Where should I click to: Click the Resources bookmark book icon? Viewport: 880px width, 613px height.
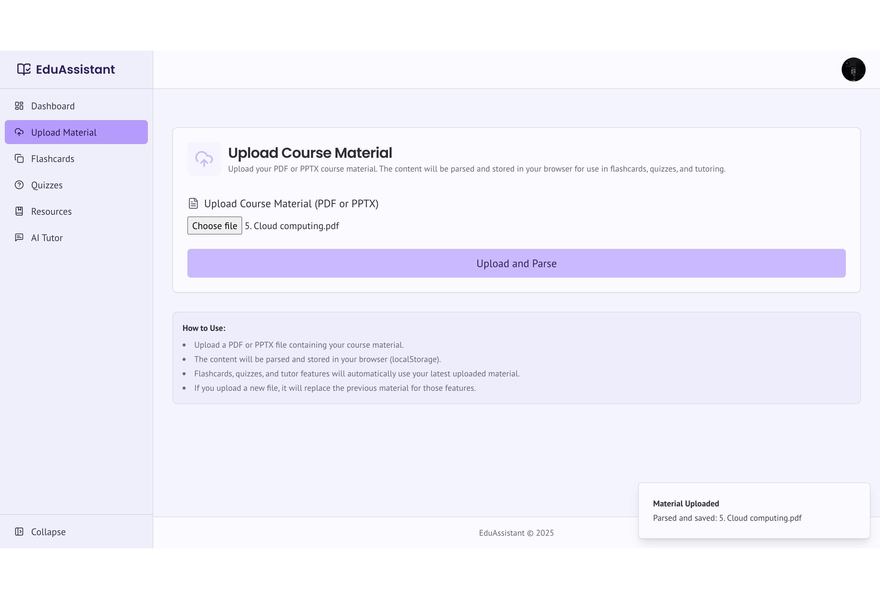[x=19, y=211]
